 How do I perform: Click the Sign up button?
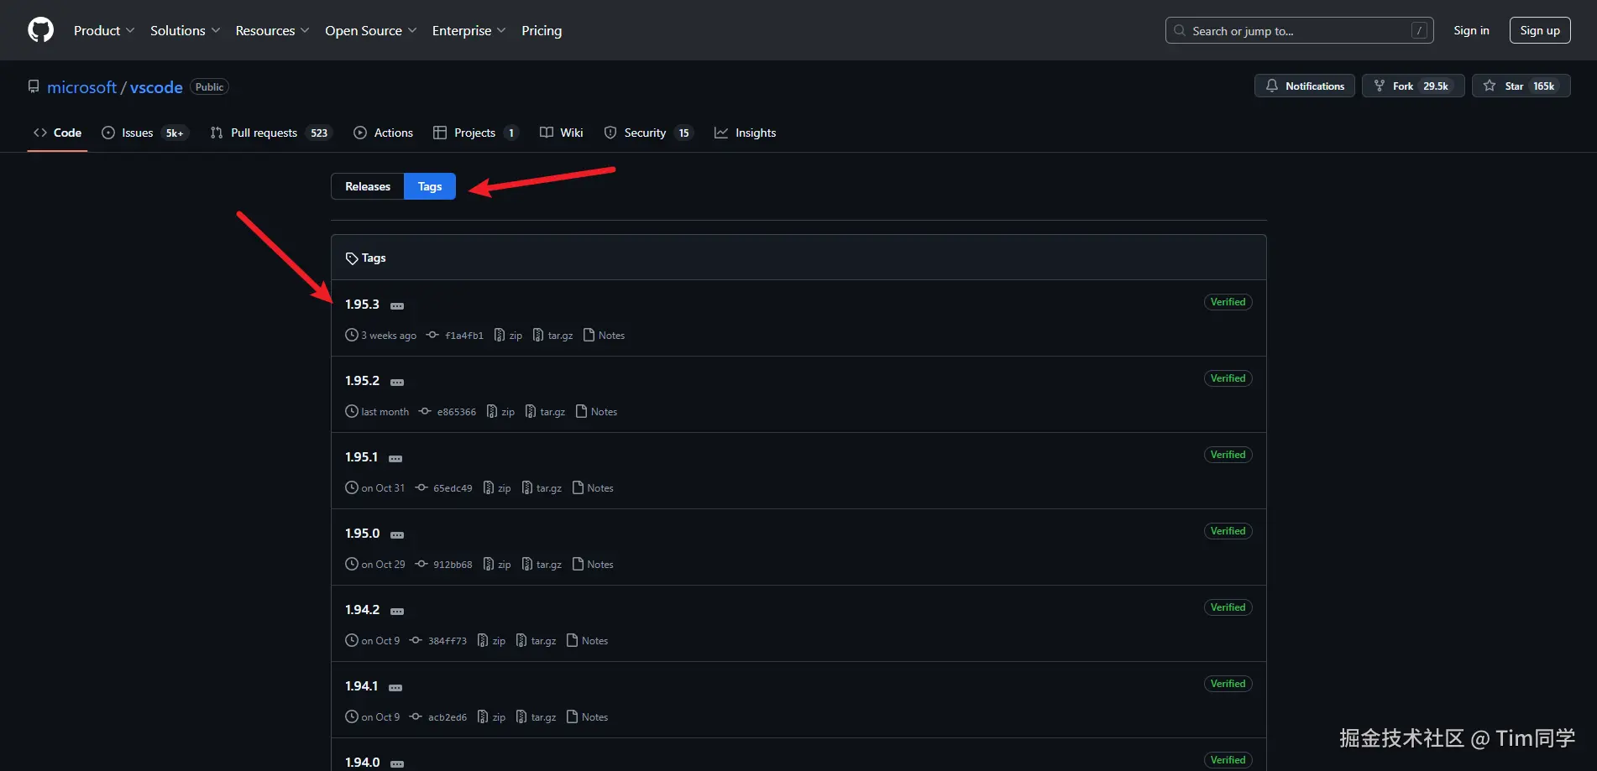click(1540, 30)
